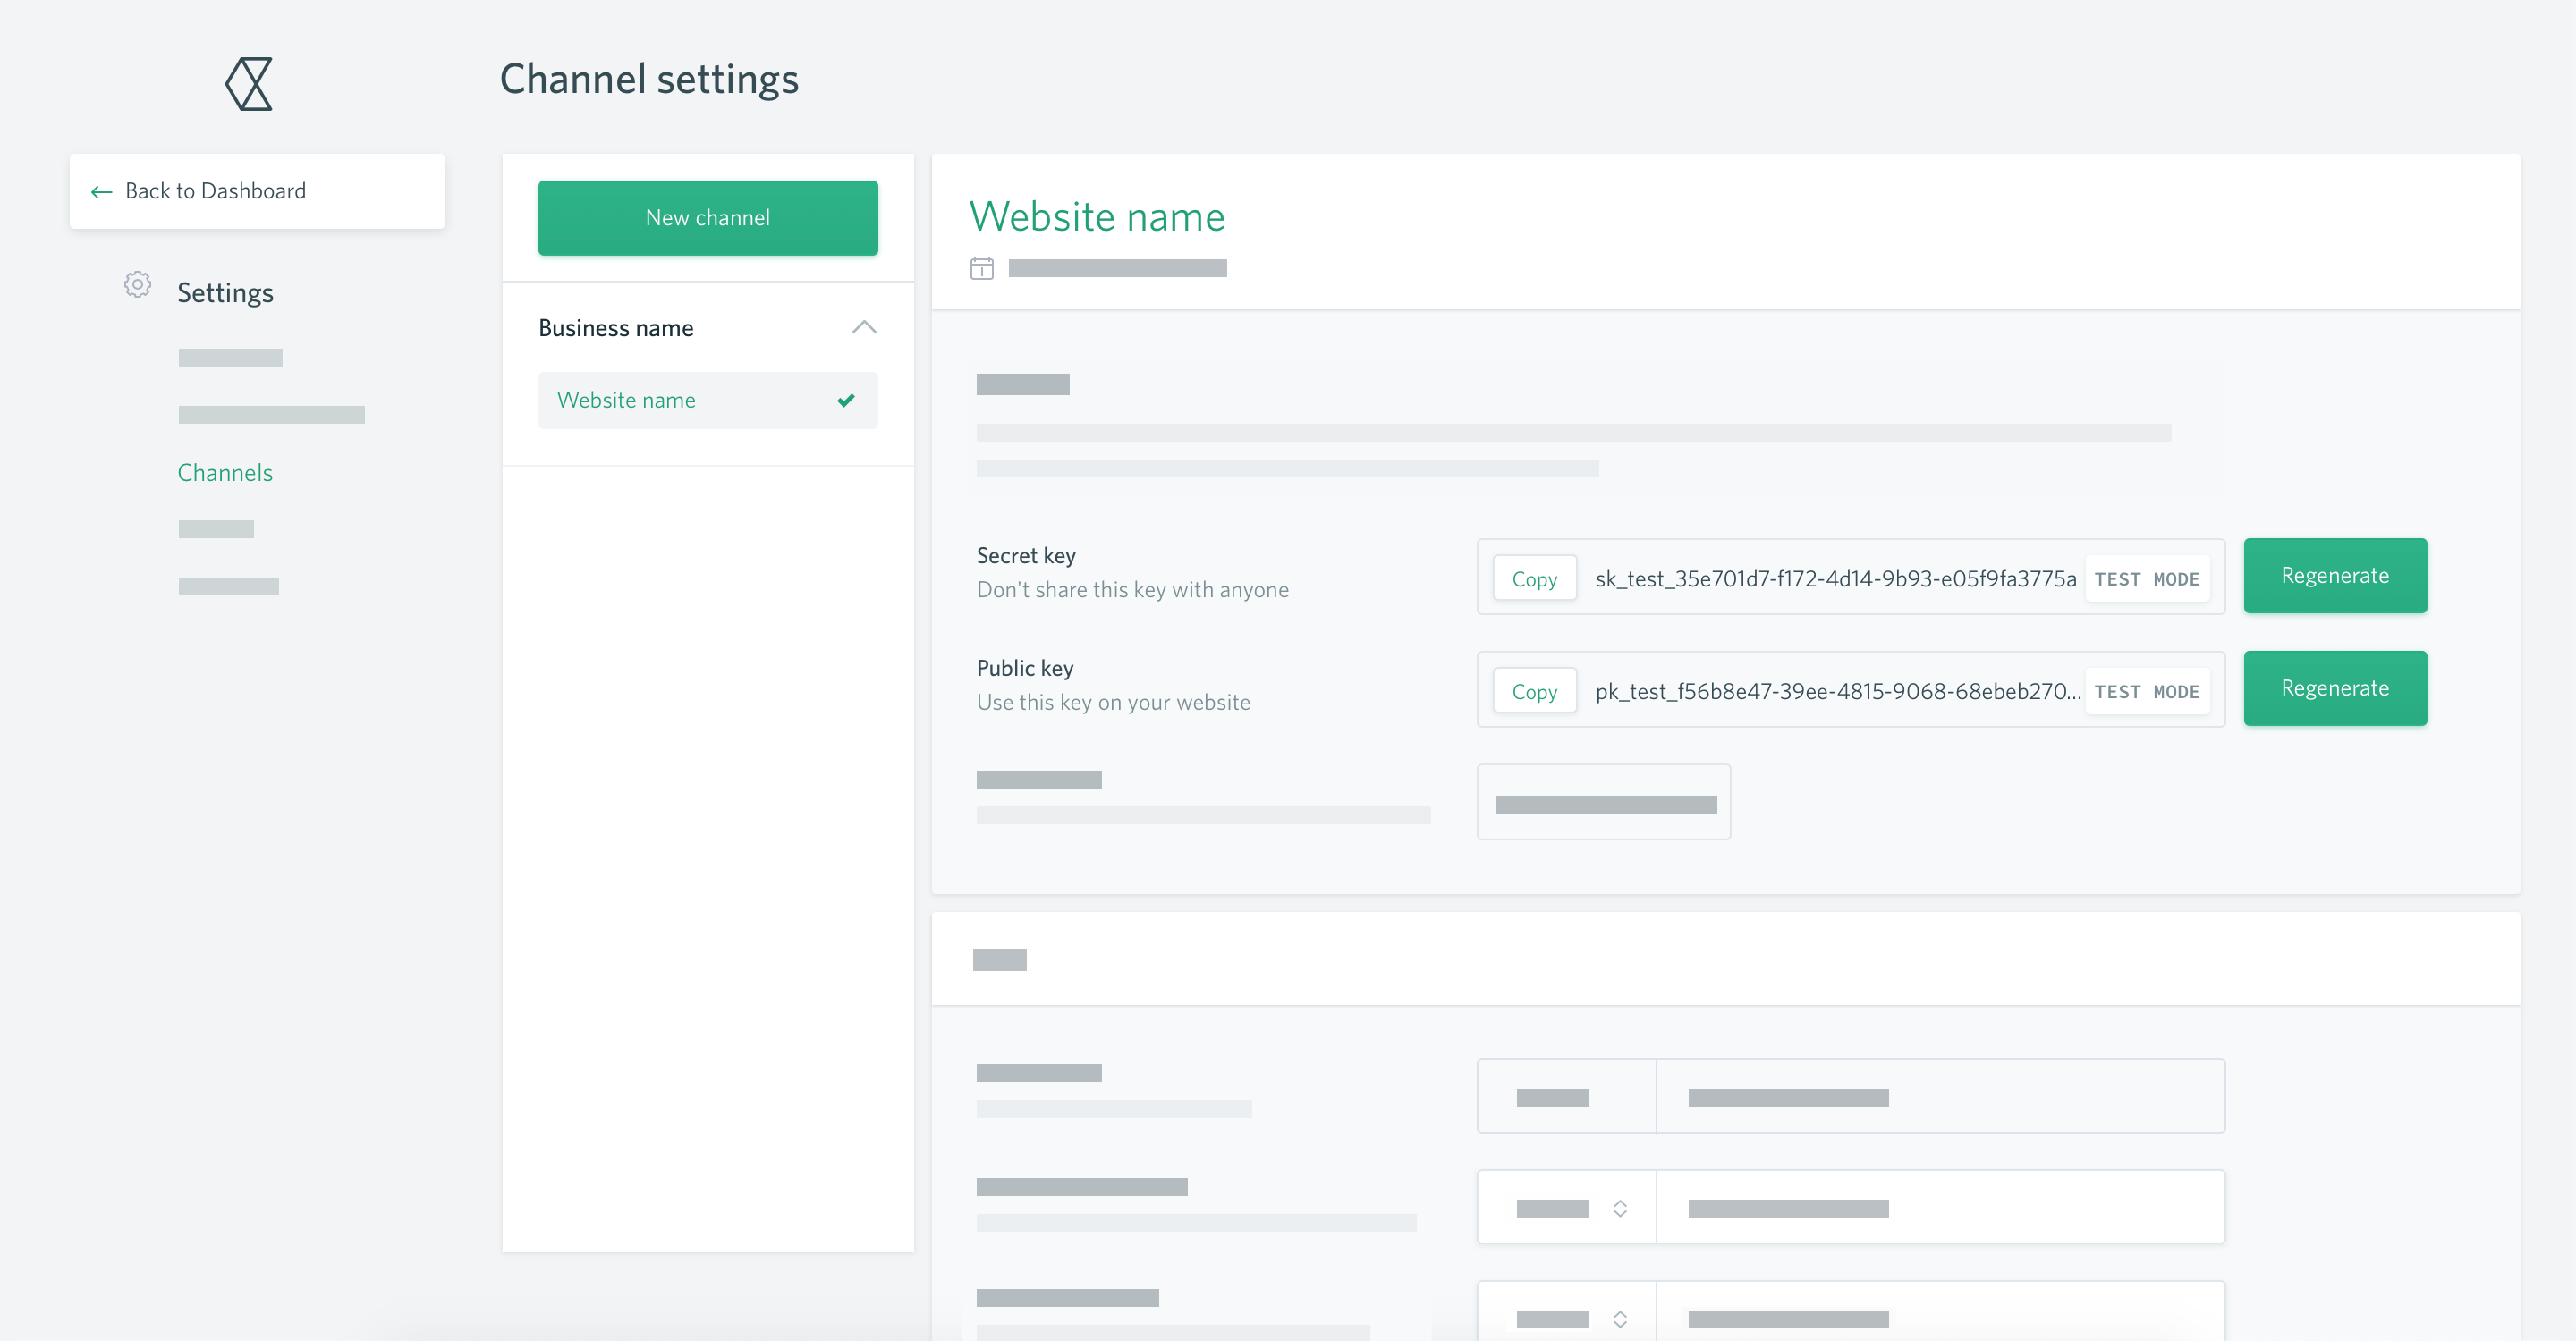Open the Settings heading in sidebar
This screenshot has height=1341, width=2576.
(x=225, y=293)
